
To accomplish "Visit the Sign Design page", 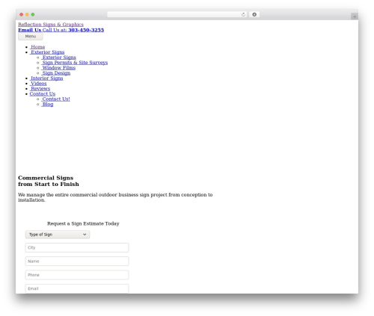I will pyautogui.click(x=56, y=73).
